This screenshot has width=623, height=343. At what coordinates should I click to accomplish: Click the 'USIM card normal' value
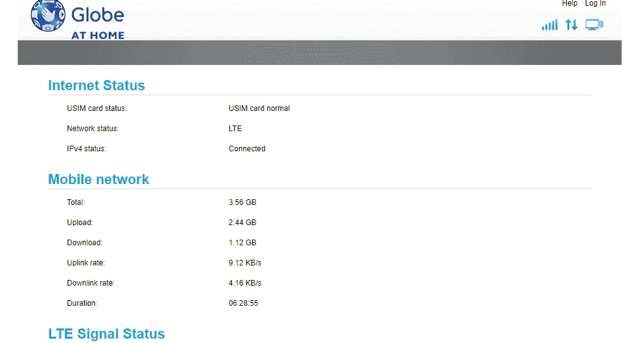coord(259,108)
